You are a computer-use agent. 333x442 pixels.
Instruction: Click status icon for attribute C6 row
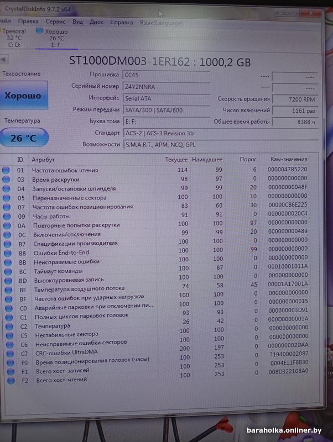tap(10, 345)
